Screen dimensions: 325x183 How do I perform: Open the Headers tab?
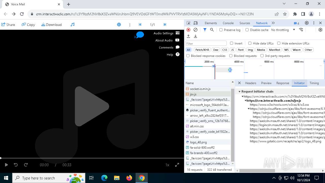pos(251,83)
